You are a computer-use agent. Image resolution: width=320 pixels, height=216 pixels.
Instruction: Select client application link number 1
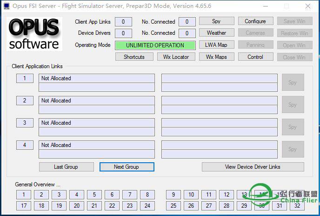[x=25, y=78]
